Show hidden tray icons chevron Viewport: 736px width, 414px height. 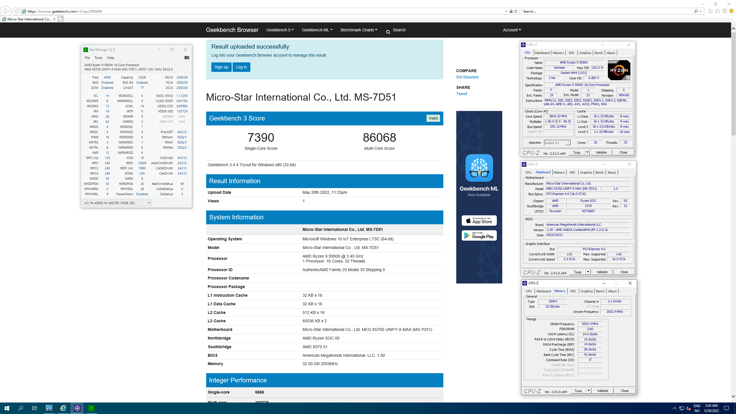pos(675,408)
